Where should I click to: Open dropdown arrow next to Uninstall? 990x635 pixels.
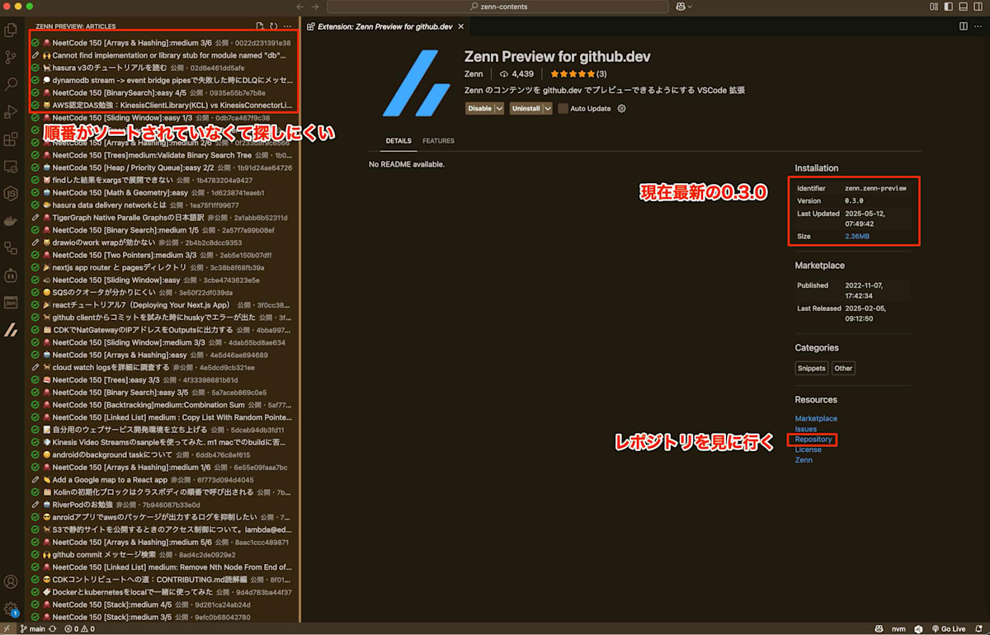point(548,108)
